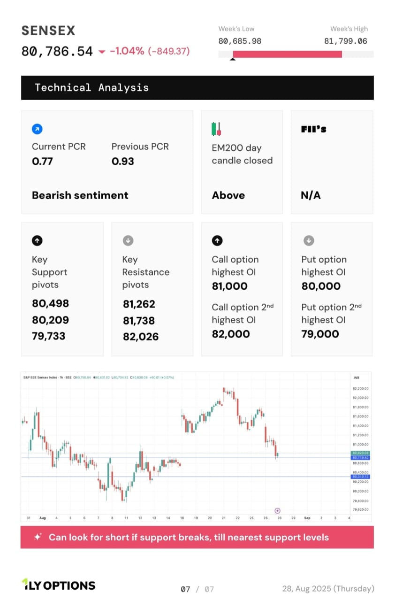Click the down-arrow icon above Put option highest OI
Image resolution: width=395 pixels, height=601 pixels.
point(309,240)
